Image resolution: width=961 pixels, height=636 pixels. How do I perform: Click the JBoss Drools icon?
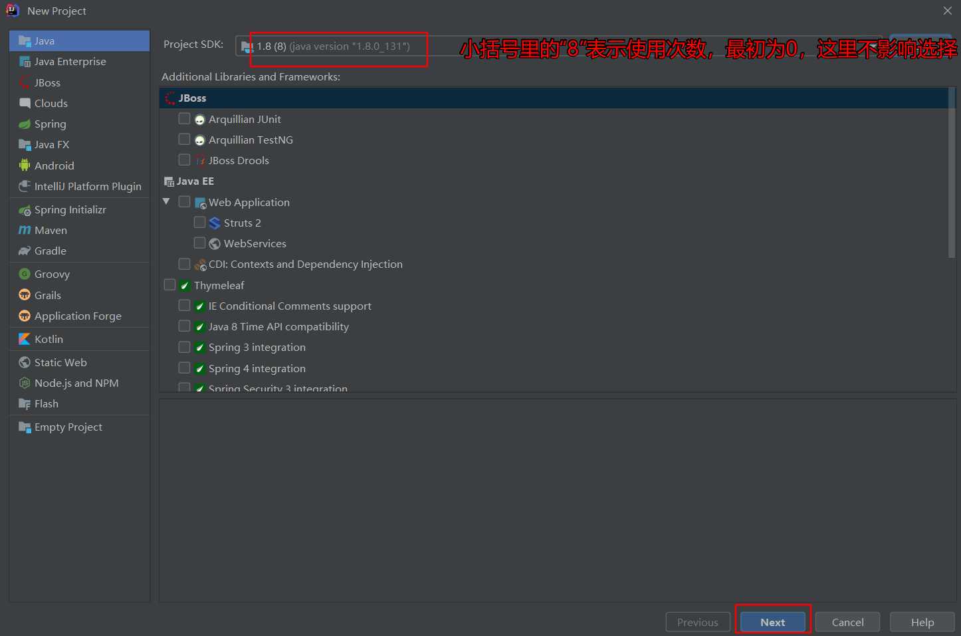tap(200, 160)
